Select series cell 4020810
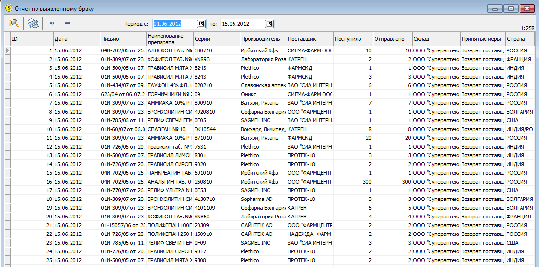 coord(217,112)
